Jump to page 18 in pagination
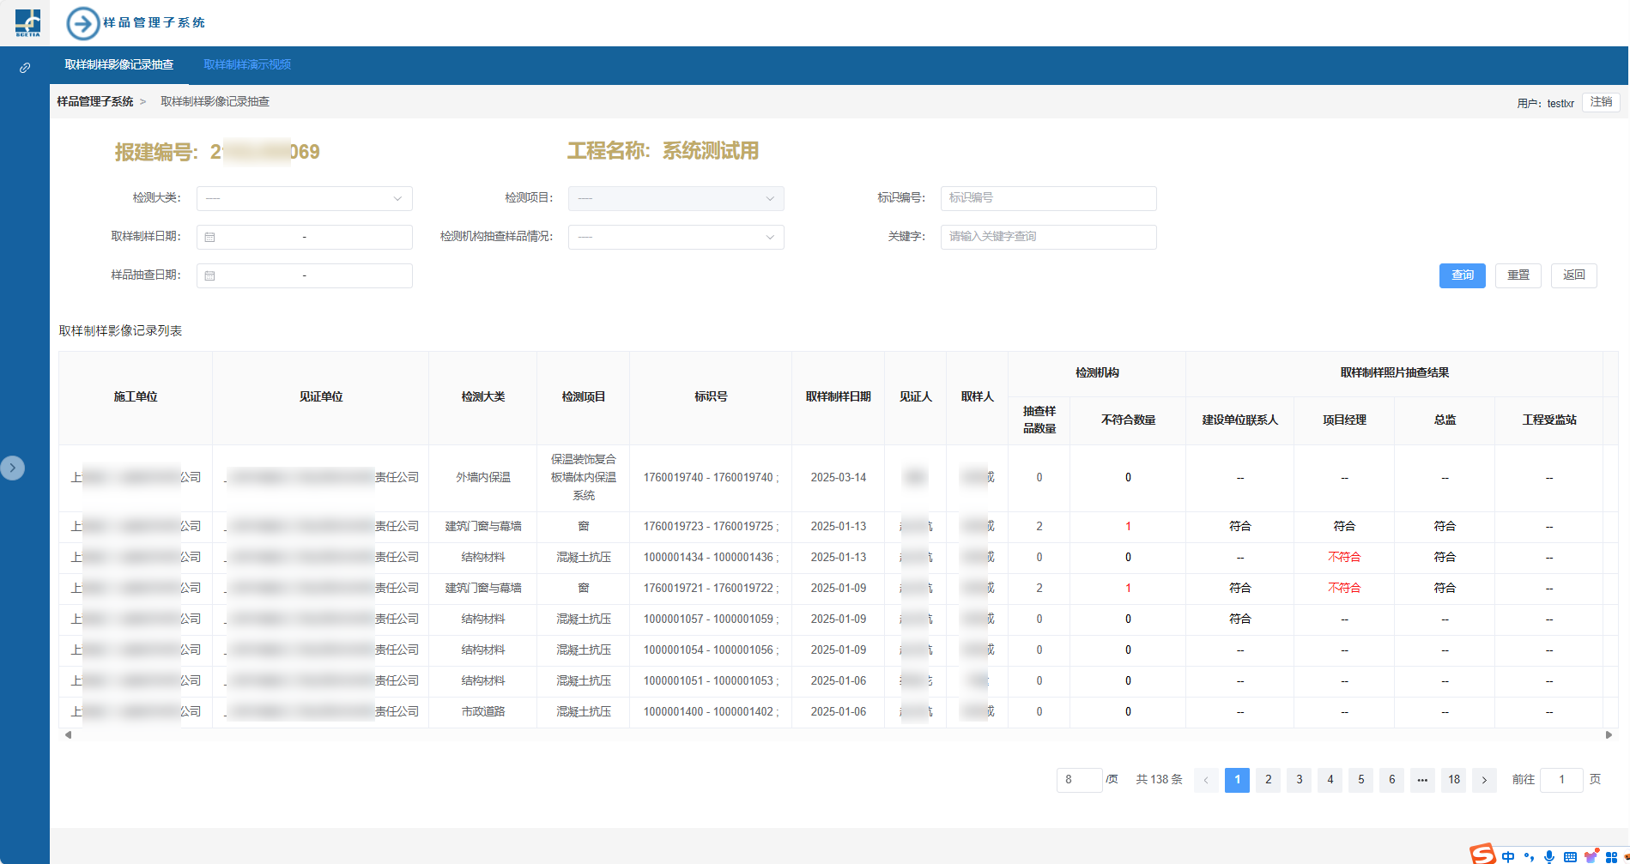 click(x=1453, y=780)
